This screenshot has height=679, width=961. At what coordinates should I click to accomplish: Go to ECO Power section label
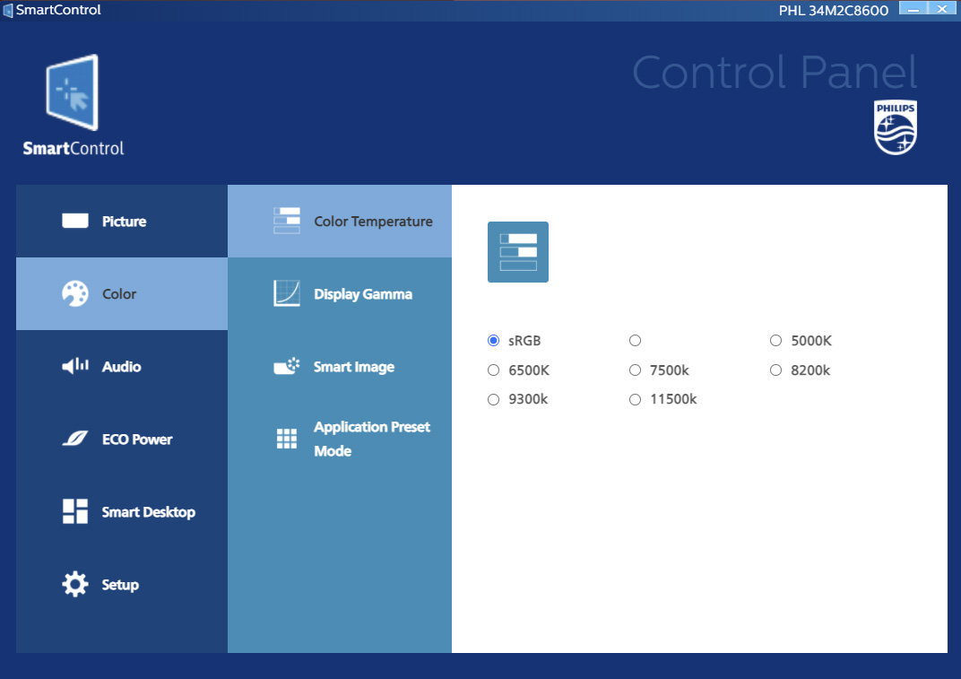[x=137, y=440]
